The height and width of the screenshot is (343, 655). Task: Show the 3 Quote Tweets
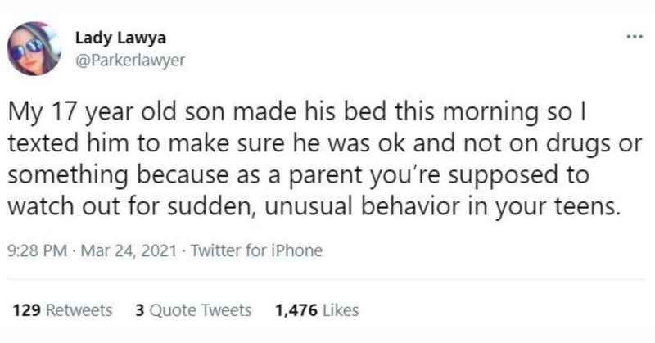[x=192, y=310]
